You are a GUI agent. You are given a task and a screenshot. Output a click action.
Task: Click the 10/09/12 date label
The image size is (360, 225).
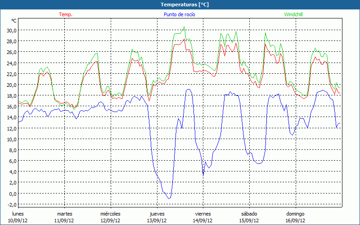click(18, 220)
